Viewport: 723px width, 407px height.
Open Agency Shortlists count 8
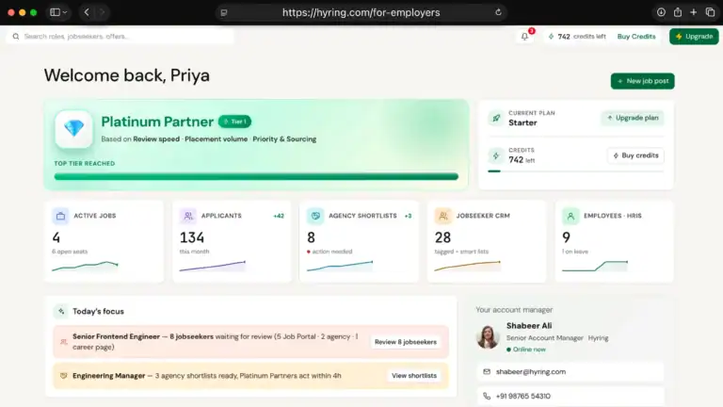[312, 237]
